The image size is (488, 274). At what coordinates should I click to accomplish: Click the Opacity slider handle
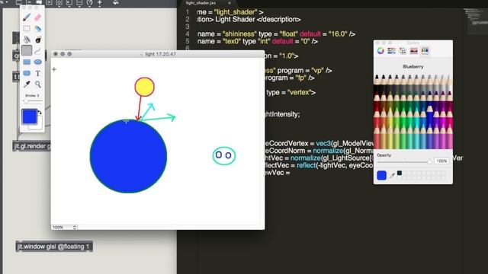[429, 161]
